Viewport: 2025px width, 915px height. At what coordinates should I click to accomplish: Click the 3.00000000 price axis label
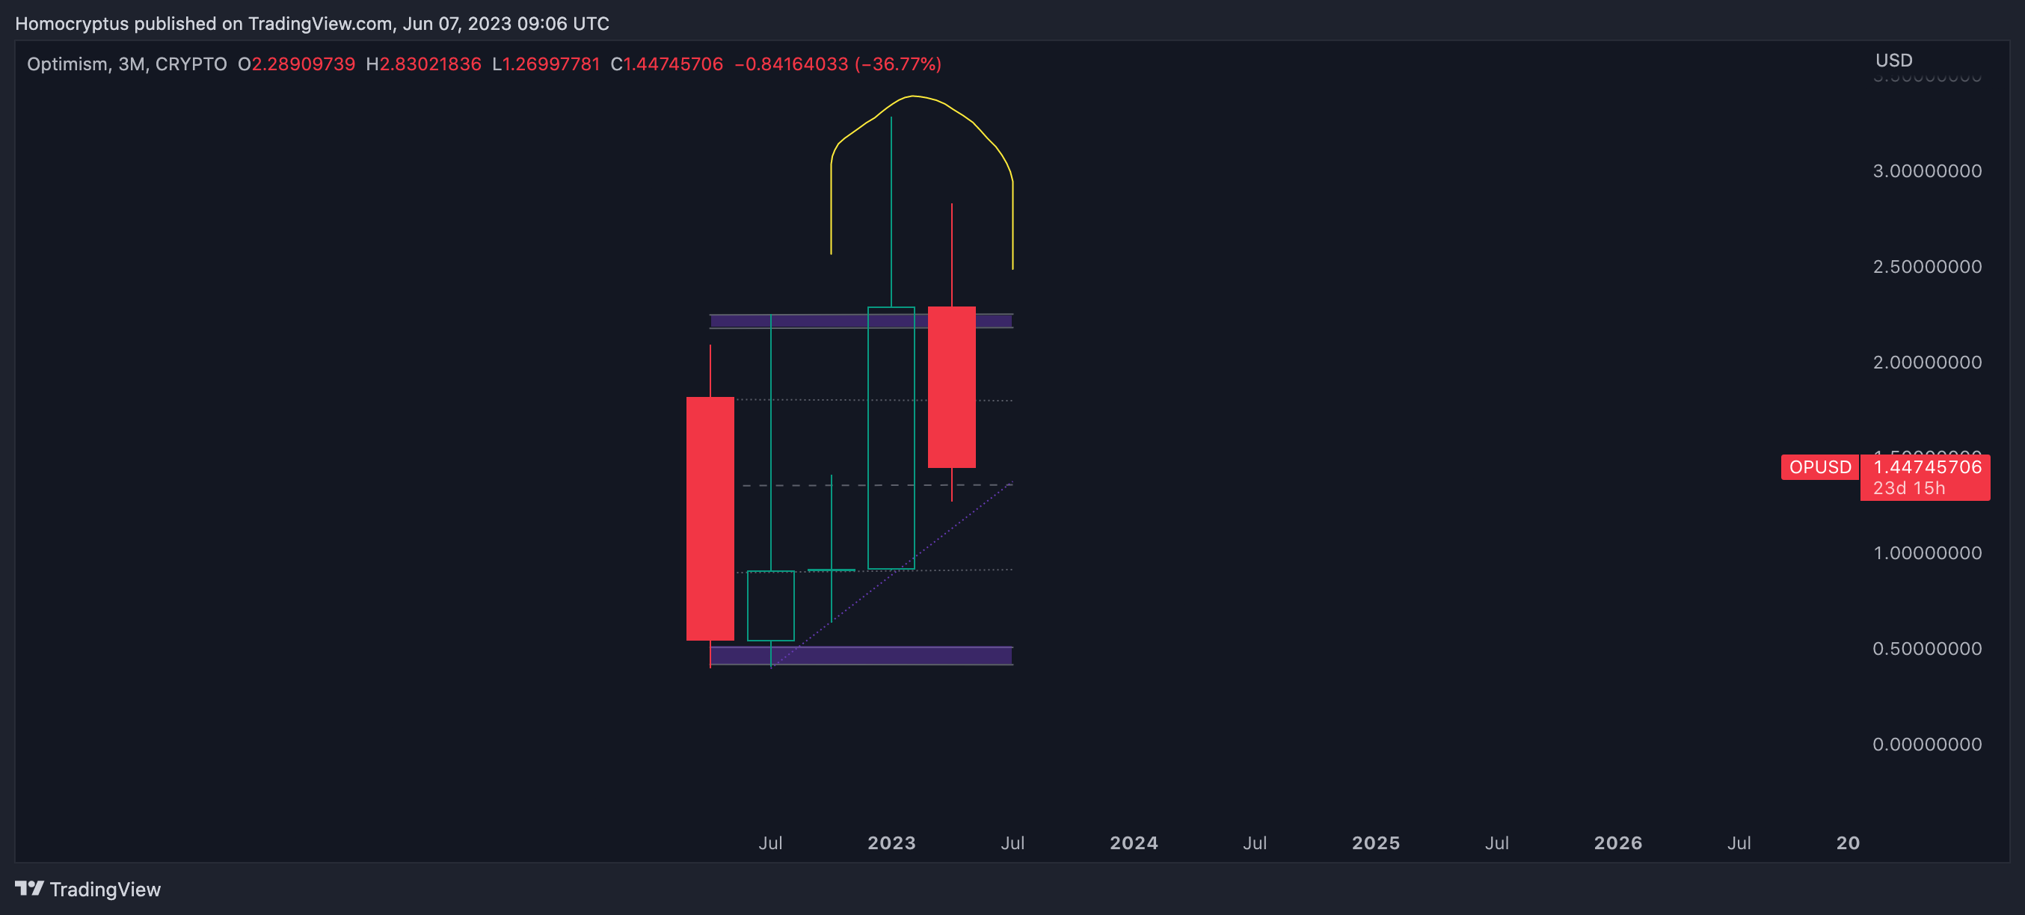(1927, 171)
